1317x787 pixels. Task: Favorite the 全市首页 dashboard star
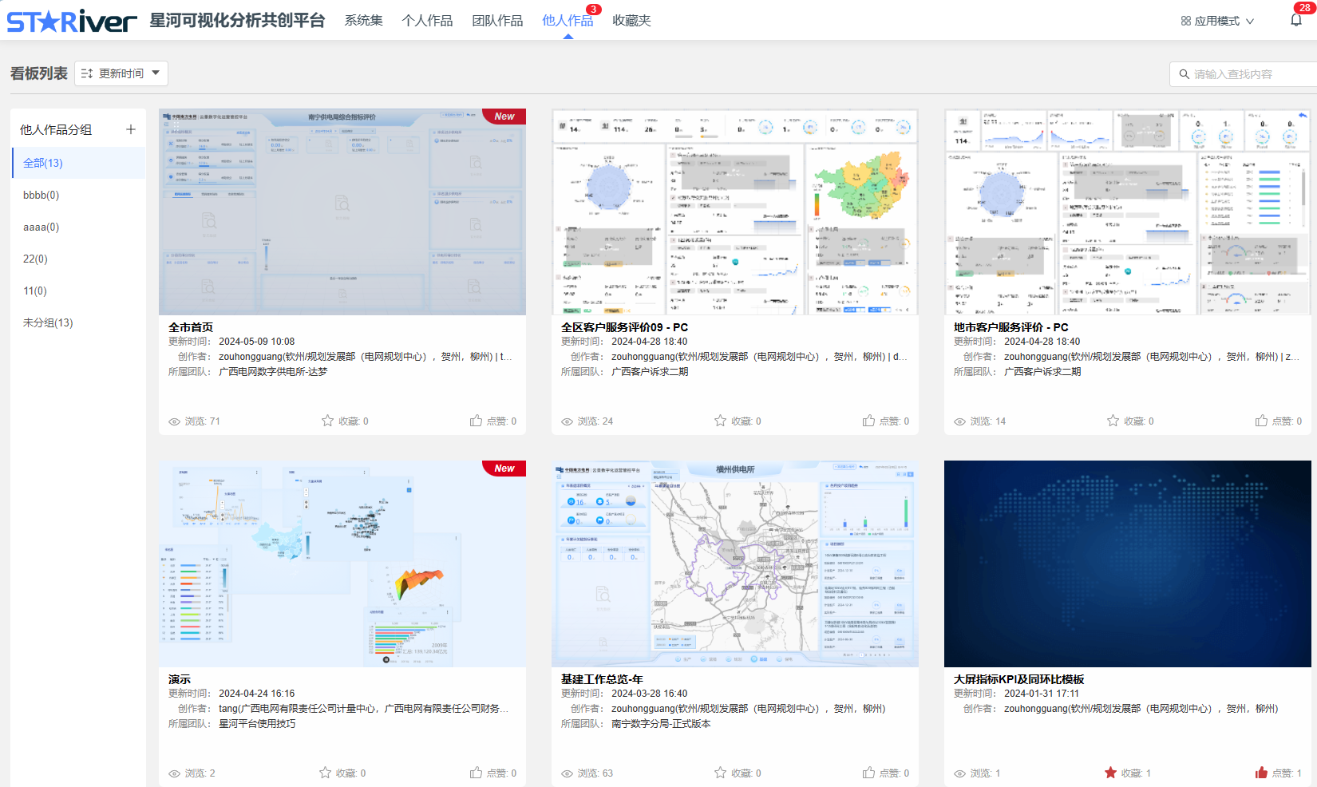327,421
